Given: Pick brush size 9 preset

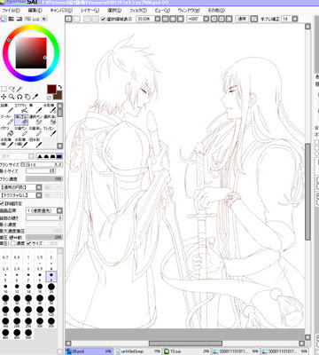Looking at the screenshot, I should coord(51,277).
